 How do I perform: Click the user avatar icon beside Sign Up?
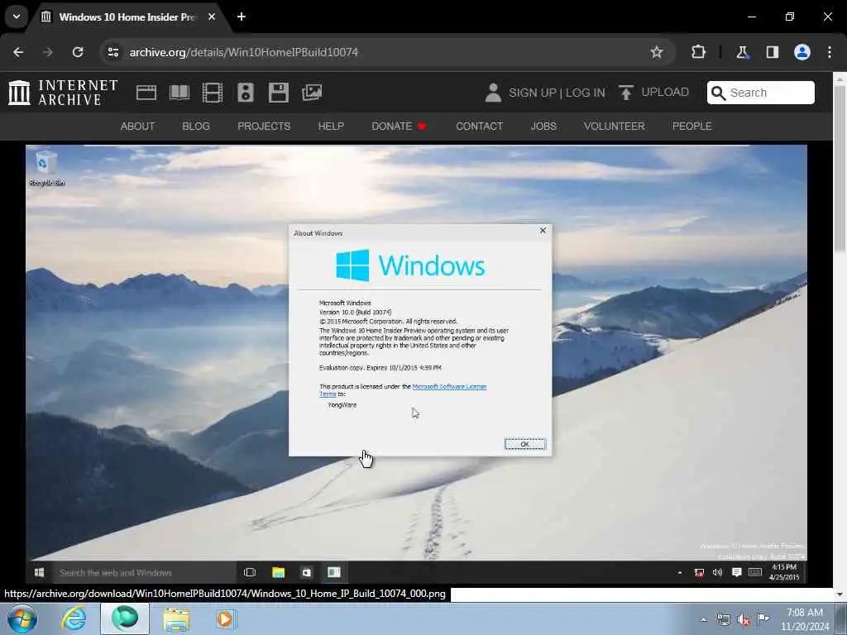[x=493, y=93]
